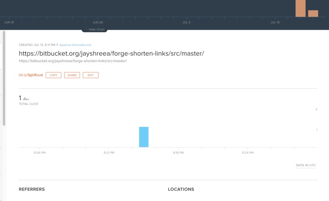Viewport: 329px width, 201px height.
Task: Click the blue click bar in the chart
Action: click(144, 137)
